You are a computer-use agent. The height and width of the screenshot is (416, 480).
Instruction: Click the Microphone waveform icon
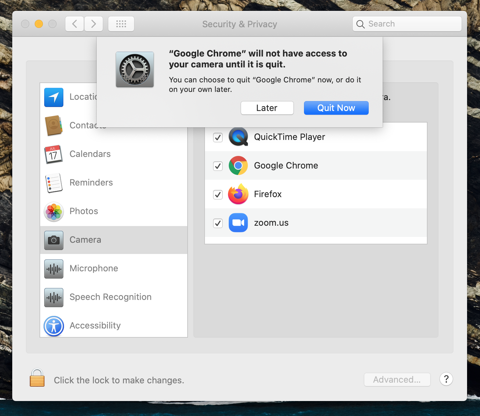pos(54,269)
